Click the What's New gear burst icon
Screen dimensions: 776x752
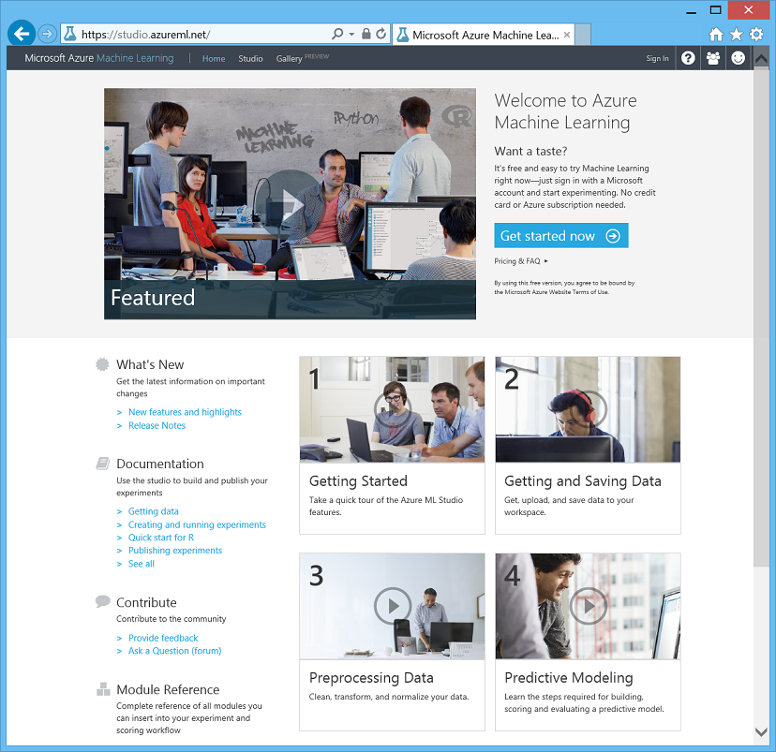point(102,364)
